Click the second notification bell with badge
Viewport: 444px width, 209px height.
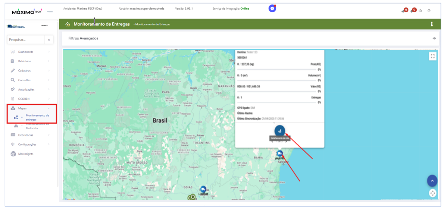(412, 11)
